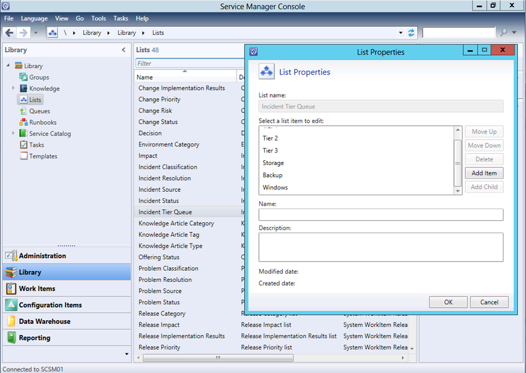Select the Tasks clipboard icon
This screenshot has width=526, height=373.
point(24,145)
